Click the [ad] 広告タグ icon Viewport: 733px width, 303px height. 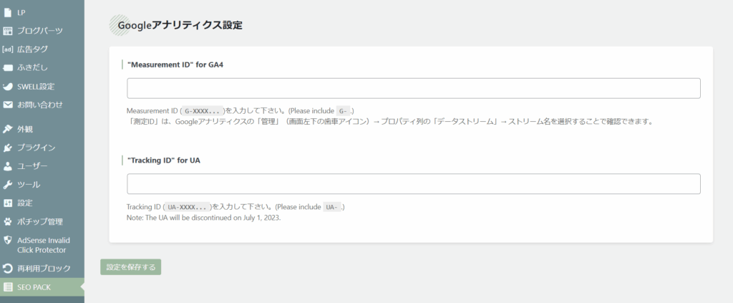pyautogui.click(x=8, y=49)
